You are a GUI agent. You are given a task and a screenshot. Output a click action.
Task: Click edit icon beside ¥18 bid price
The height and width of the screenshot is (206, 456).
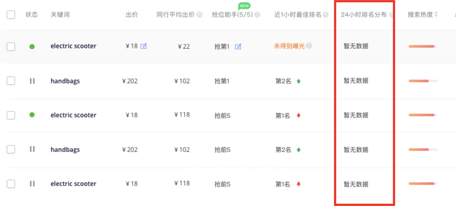(x=143, y=46)
